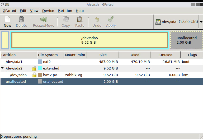Click the New partition toolbar icon
Screen dimensions: 203x139
7,19
